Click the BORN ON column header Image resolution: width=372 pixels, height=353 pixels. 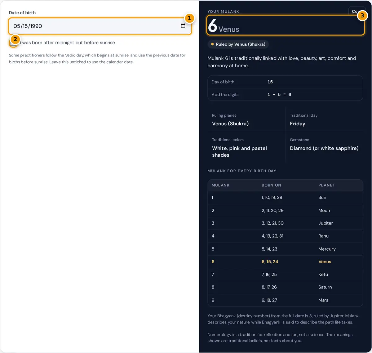click(271, 185)
